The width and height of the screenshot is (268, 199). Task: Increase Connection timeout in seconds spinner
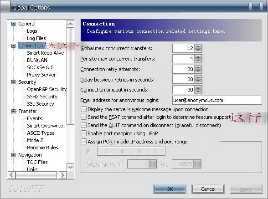click(198, 88)
